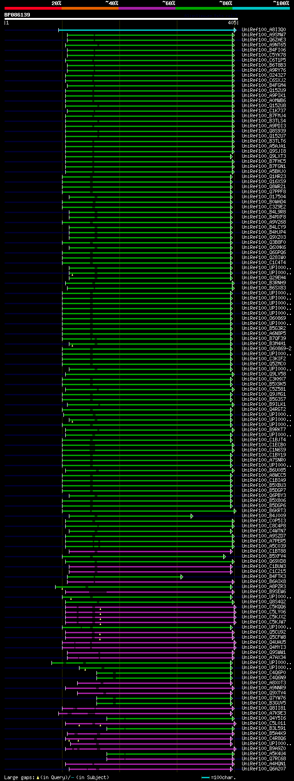This screenshot has height=781, width=294.
Task: Click the label UniRef100_Q9XTV4
Action: (x=264, y=693)
